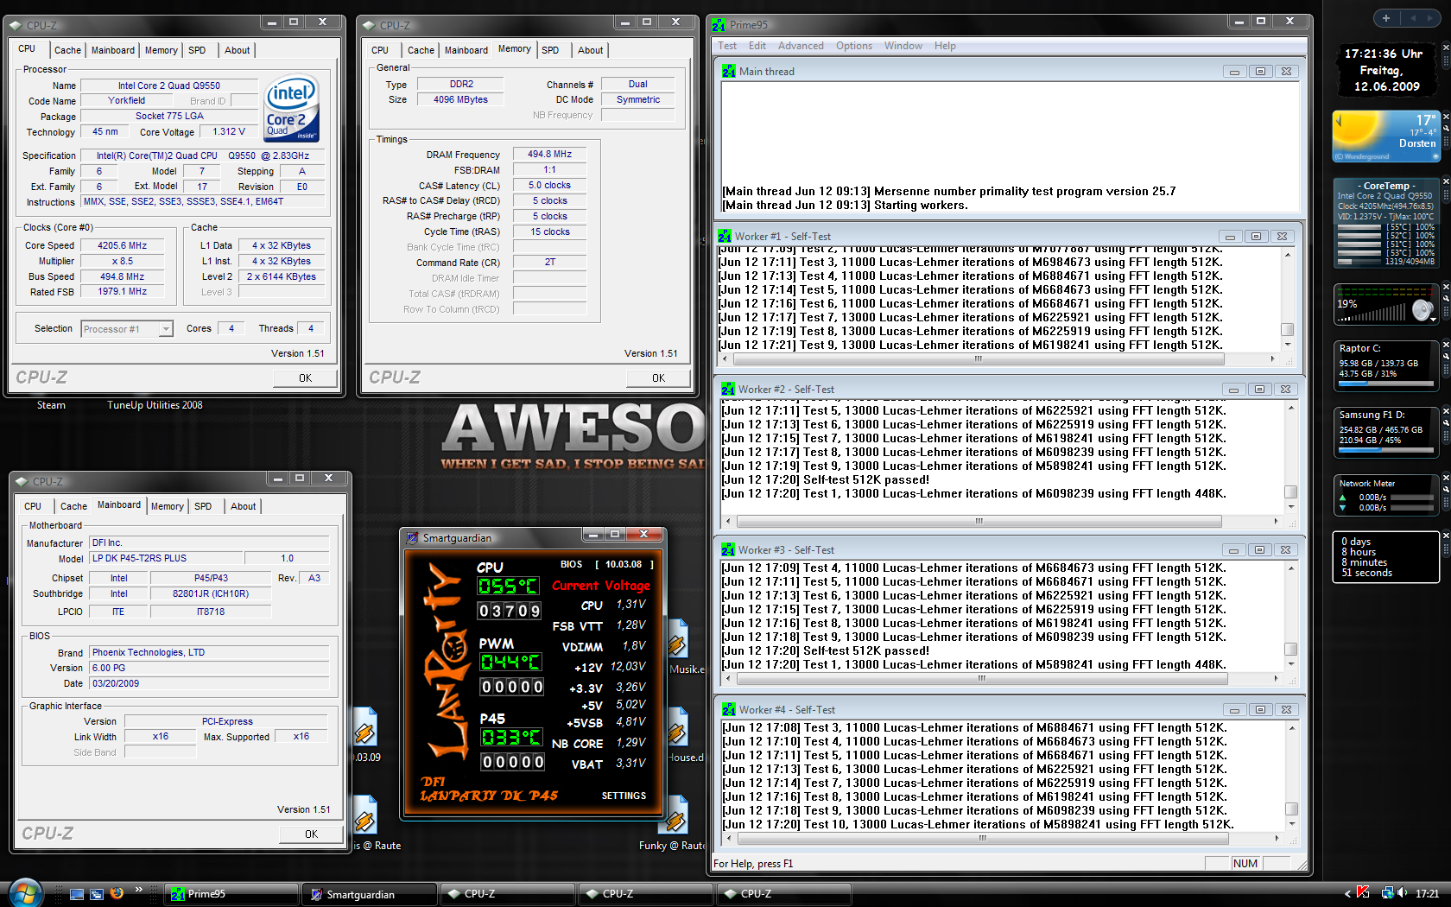The image size is (1451, 907).
Task: Click the Worker #2 window icon
Action: tap(728, 389)
